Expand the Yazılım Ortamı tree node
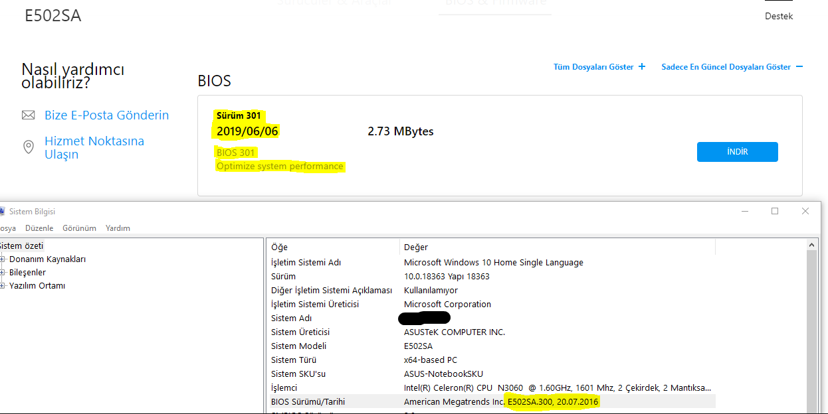This screenshot has height=414, width=828. (3, 286)
